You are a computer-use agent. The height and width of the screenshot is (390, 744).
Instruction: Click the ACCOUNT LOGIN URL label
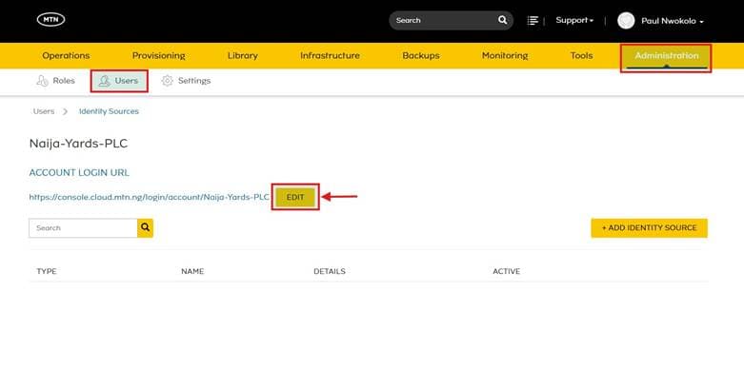click(x=79, y=172)
